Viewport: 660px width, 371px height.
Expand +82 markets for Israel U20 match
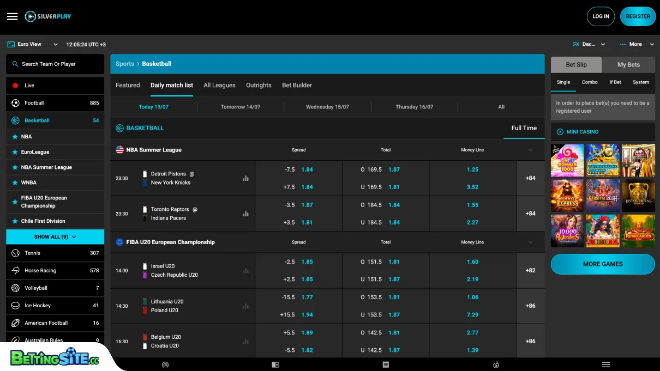pos(530,271)
